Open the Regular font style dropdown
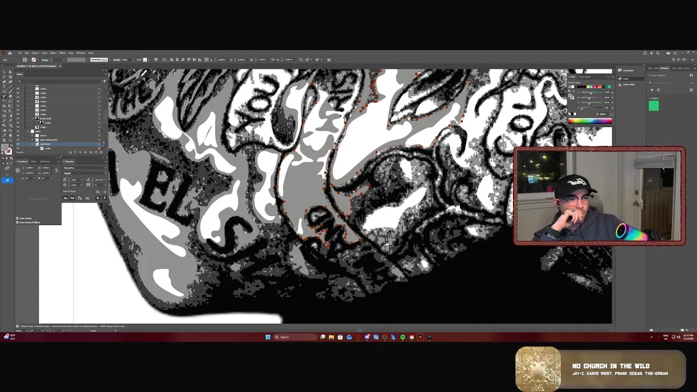This screenshot has height=392, width=697. pyautogui.click(x=106, y=173)
